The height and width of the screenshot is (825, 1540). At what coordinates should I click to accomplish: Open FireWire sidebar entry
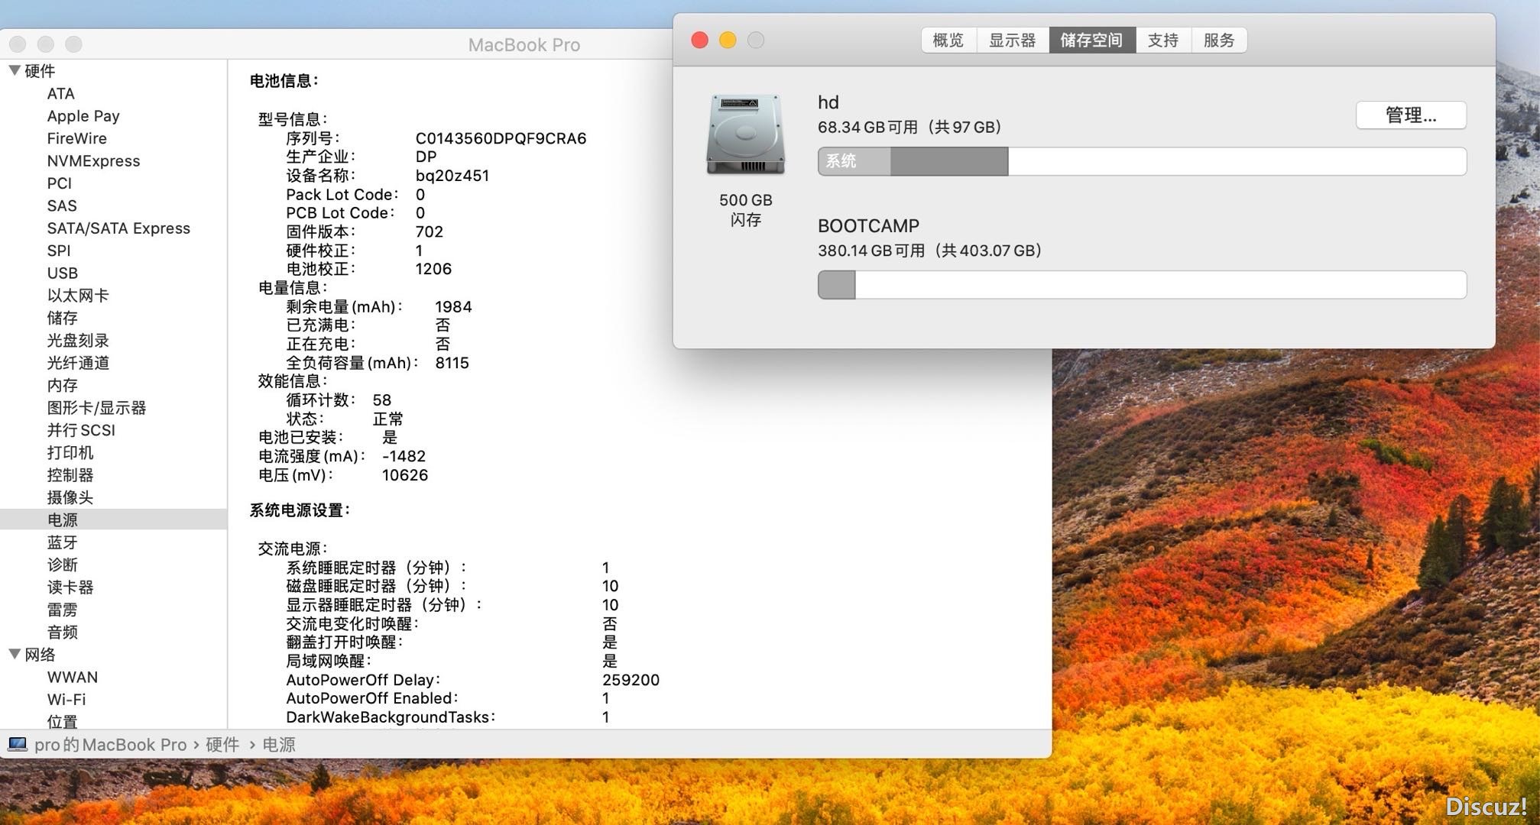(76, 138)
